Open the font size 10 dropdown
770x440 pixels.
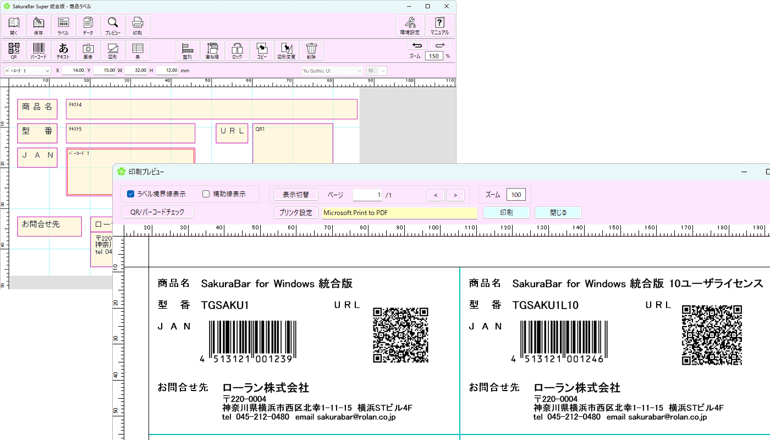[377, 70]
